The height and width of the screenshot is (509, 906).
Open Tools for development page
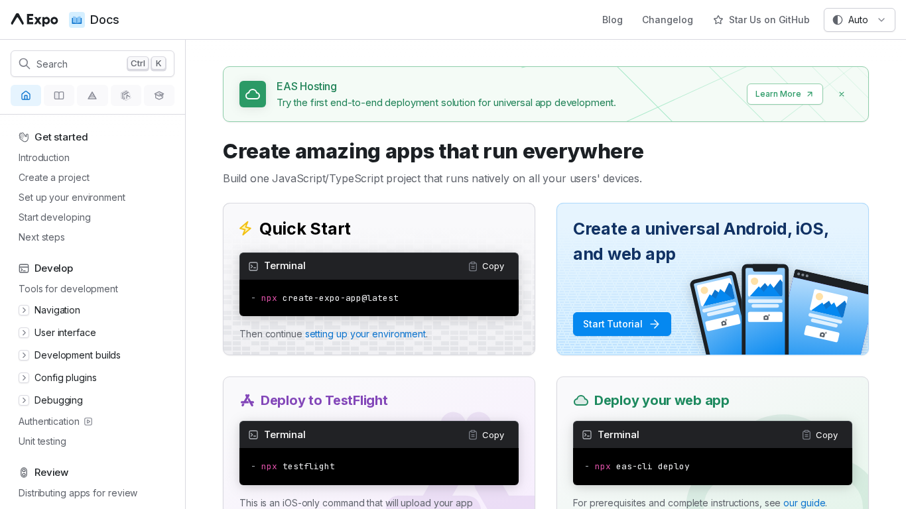coord(68,289)
